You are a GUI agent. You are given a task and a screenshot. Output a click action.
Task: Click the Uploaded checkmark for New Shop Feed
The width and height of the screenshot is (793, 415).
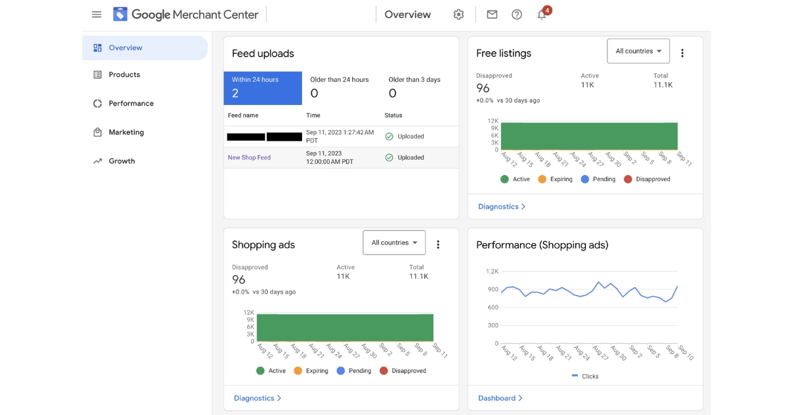click(389, 157)
